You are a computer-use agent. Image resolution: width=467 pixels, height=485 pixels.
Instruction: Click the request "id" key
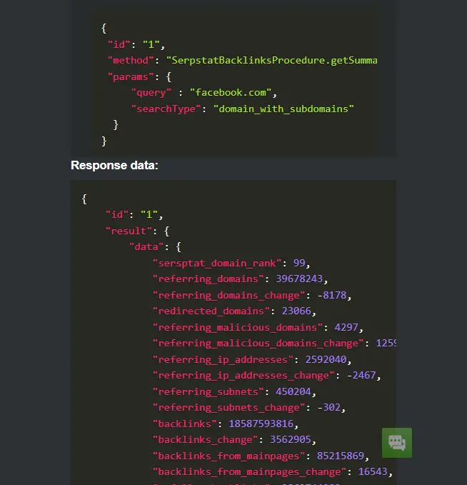119,44
